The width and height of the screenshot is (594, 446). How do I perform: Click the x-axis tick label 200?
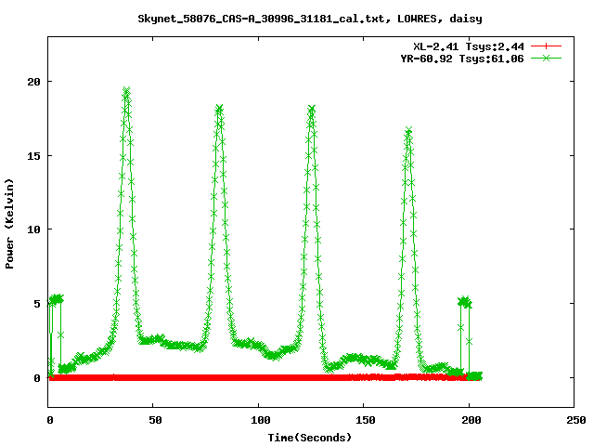[x=471, y=420]
